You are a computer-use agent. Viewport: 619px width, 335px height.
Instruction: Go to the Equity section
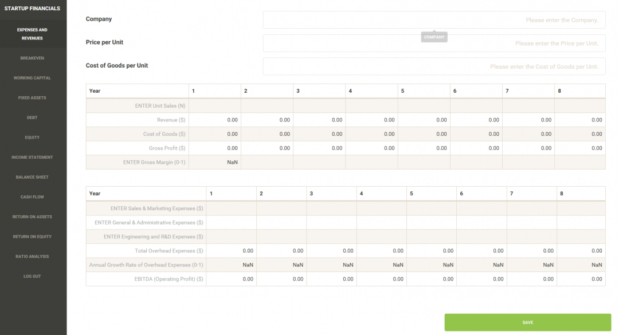click(x=32, y=137)
